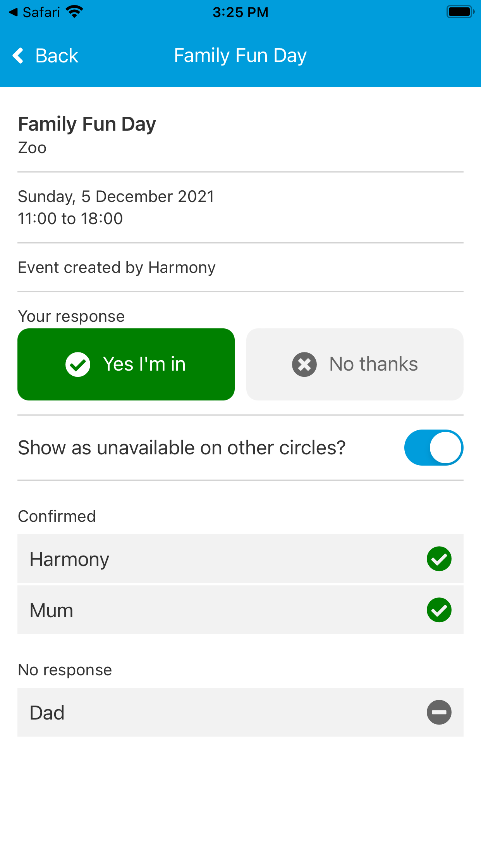Tap the Family Fun Day header title

coord(240,55)
